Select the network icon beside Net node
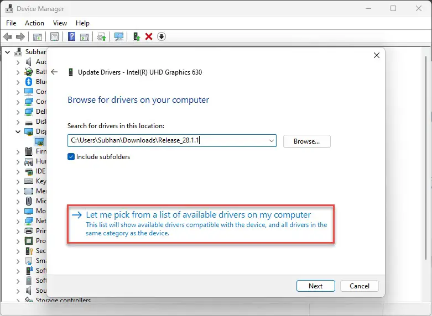Image resolution: width=432 pixels, height=316 pixels. point(29,221)
